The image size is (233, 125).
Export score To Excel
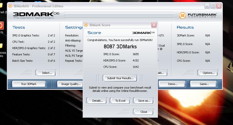[x=120, y=101]
